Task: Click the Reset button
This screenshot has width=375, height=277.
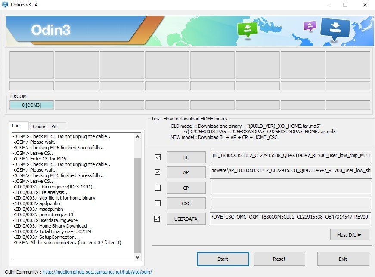Action: pyautogui.click(x=279, y=259)
